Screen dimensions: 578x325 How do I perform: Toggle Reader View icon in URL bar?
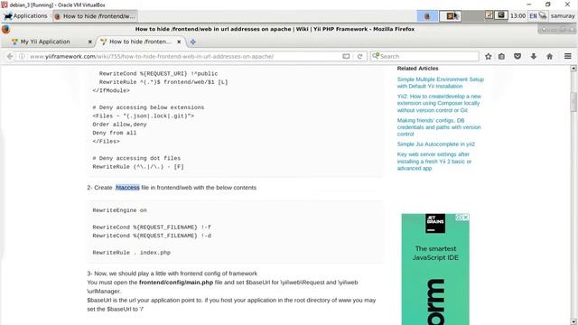point(346,56)
